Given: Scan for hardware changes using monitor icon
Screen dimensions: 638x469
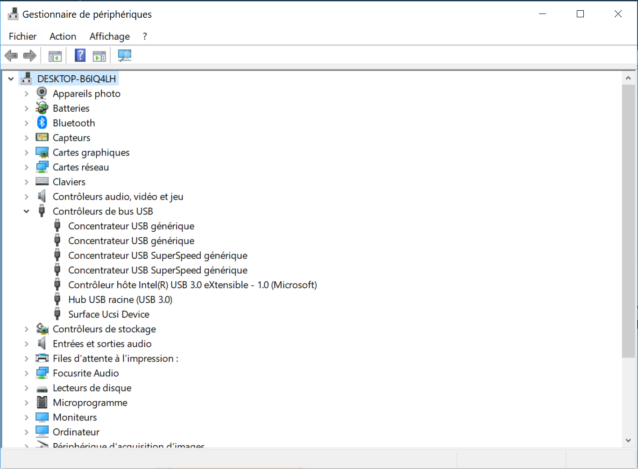Looking at the screenshot, I should [x=125, y=56].
